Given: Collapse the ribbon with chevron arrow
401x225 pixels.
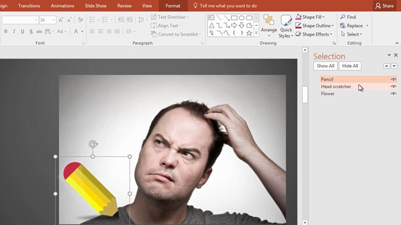Looking at the screenshot, I should click(397, 43).
